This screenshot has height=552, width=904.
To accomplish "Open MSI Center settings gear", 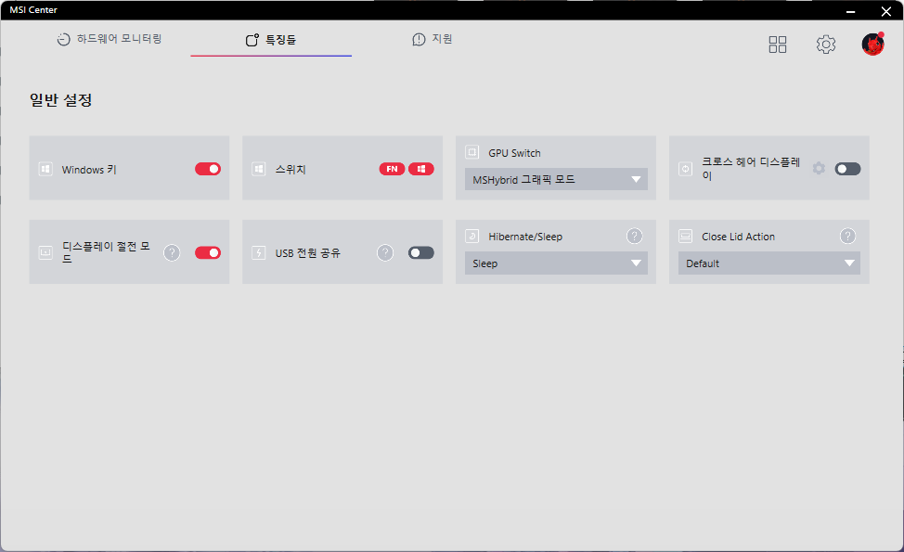I will (x=826, y=45).
